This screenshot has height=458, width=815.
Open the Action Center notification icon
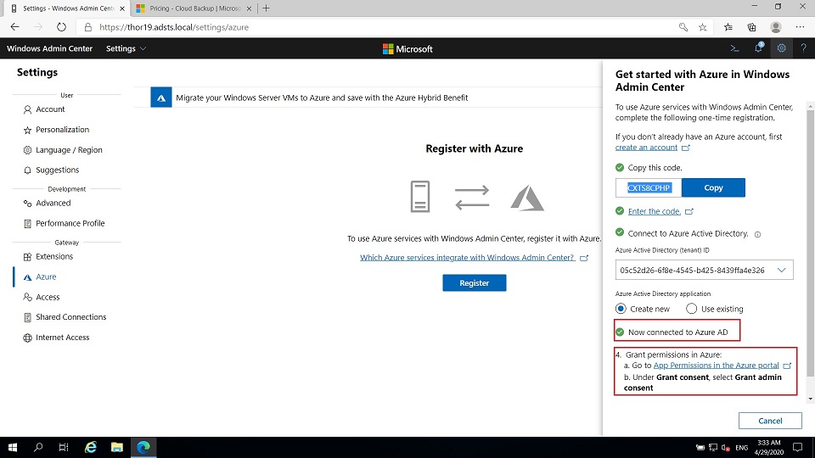click(798, 447)
